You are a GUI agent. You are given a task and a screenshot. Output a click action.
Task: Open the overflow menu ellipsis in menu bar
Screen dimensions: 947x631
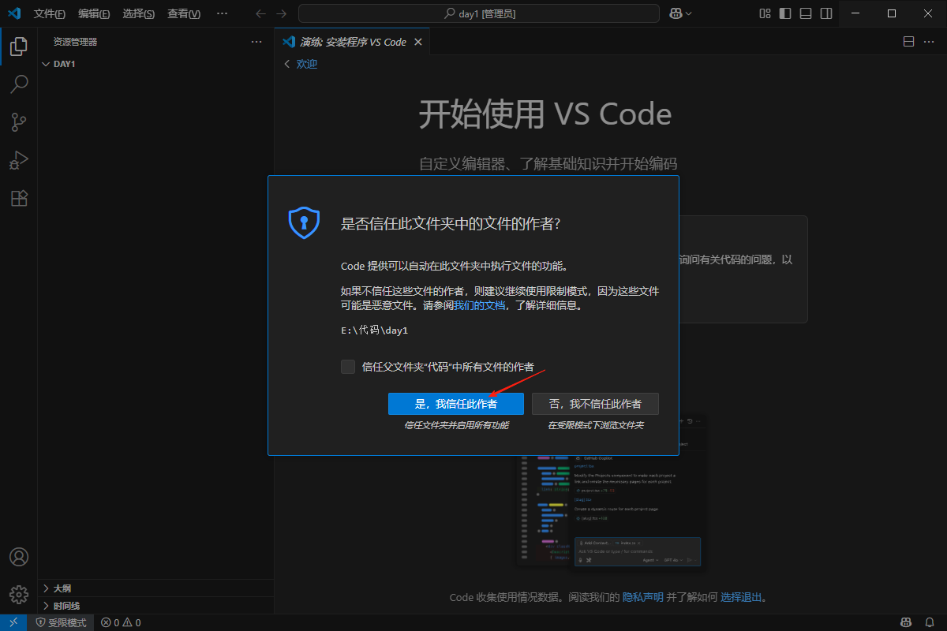point(222,13)
